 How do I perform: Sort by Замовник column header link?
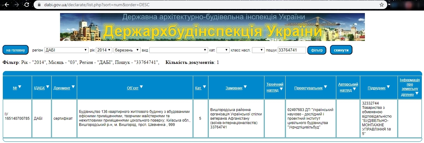(234, 88)
